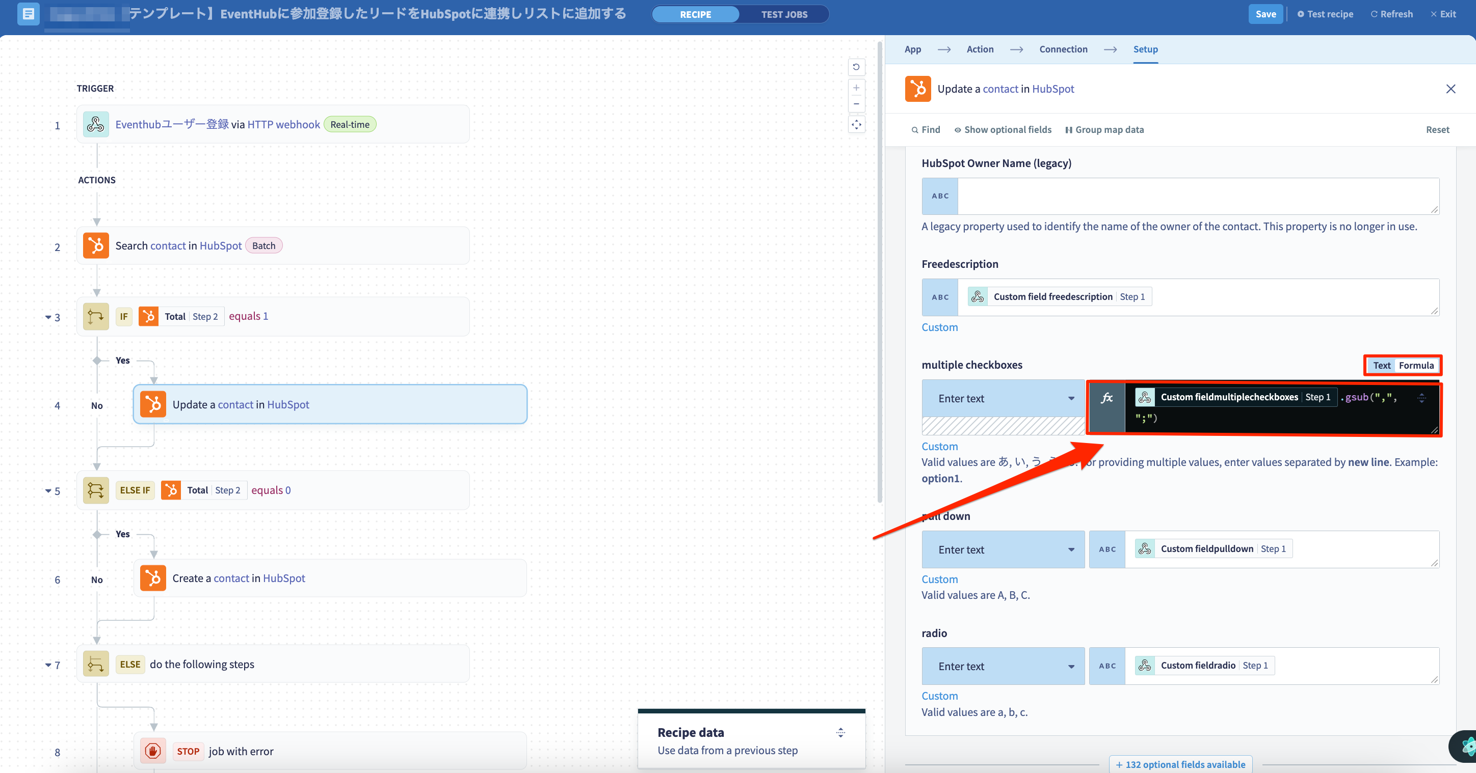Click the fit-to-view canvas icon
Image resolution: width=1476 pixels, height=773 pixels.
[x=856, y=124]
